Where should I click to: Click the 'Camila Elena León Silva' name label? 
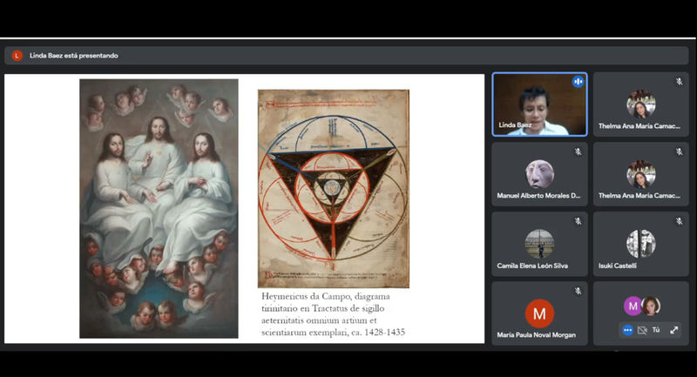tap(532, 266)
